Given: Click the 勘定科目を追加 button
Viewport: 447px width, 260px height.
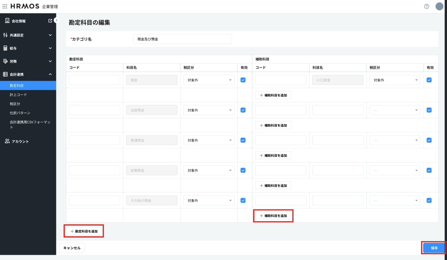Looking at the screenshot, I should point(84,231).
